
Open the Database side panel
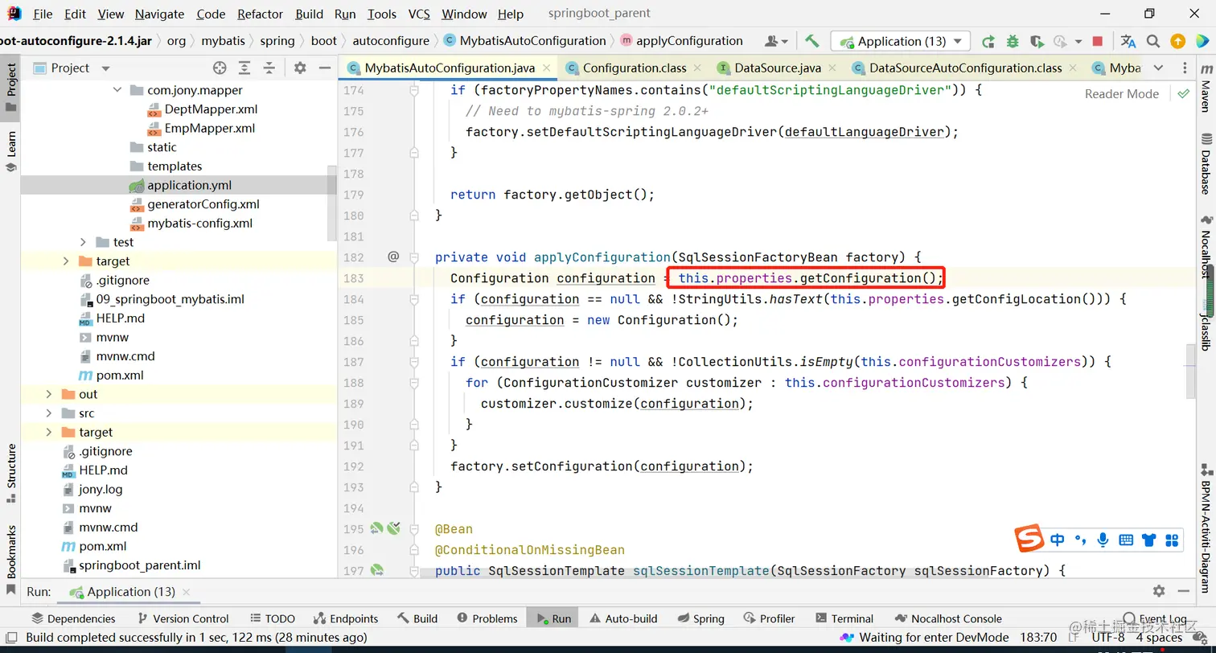[1206, 165]
